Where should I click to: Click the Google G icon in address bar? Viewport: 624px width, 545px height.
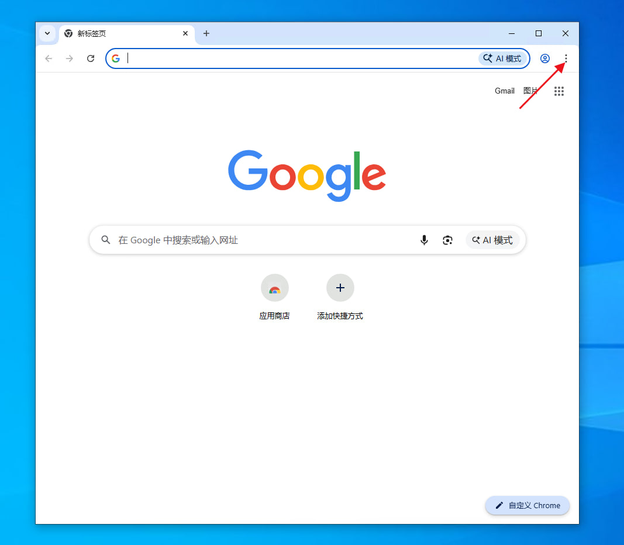pyautogui.click(x=116, y=58)
